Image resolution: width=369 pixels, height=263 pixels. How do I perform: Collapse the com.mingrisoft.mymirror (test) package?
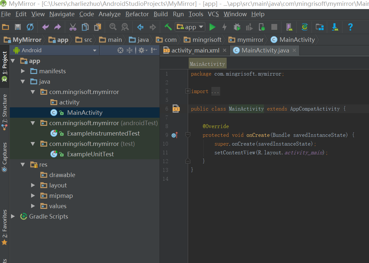[33, 144]
